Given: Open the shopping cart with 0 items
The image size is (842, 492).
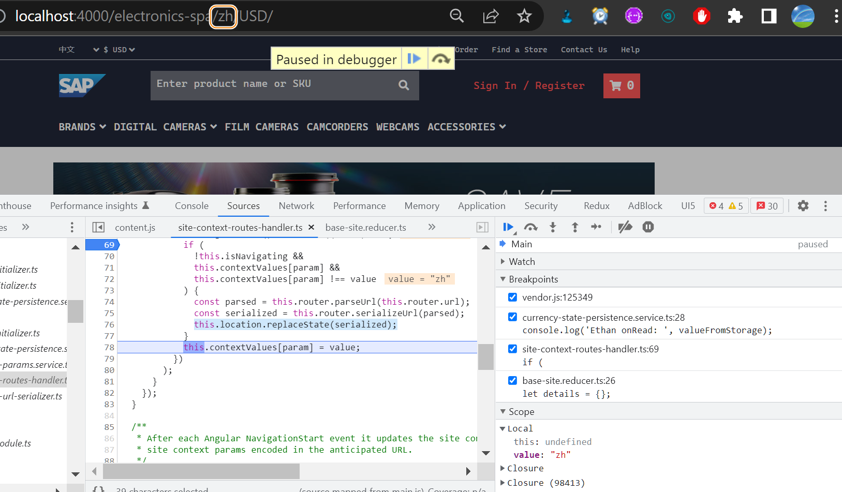Looking at the screenshot, I should pyautogui.click(x=622, y=85).
